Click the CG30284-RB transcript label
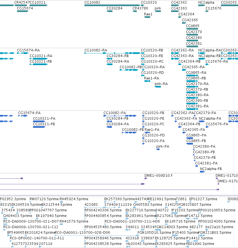Image resolution: width=238 pixels, height=248 pixels. coord(117,56)
